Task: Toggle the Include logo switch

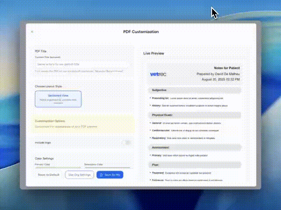Action: pyautogui.click(x=127, y=143)
